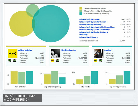This screenshot has height=106, width=138.
Task: Click first follow-check icon under ashton kutcher avatar
Action: coord(9,60)
